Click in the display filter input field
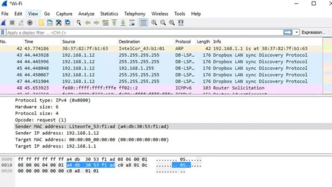This screenshot has width=332, height=187. pos(145,32)
